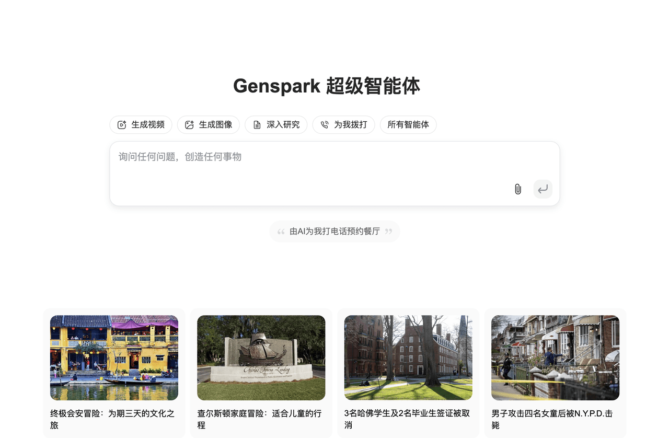Click the 生成图像 image icon
Viewport: 669px width, 438px height.
point(189,125)
